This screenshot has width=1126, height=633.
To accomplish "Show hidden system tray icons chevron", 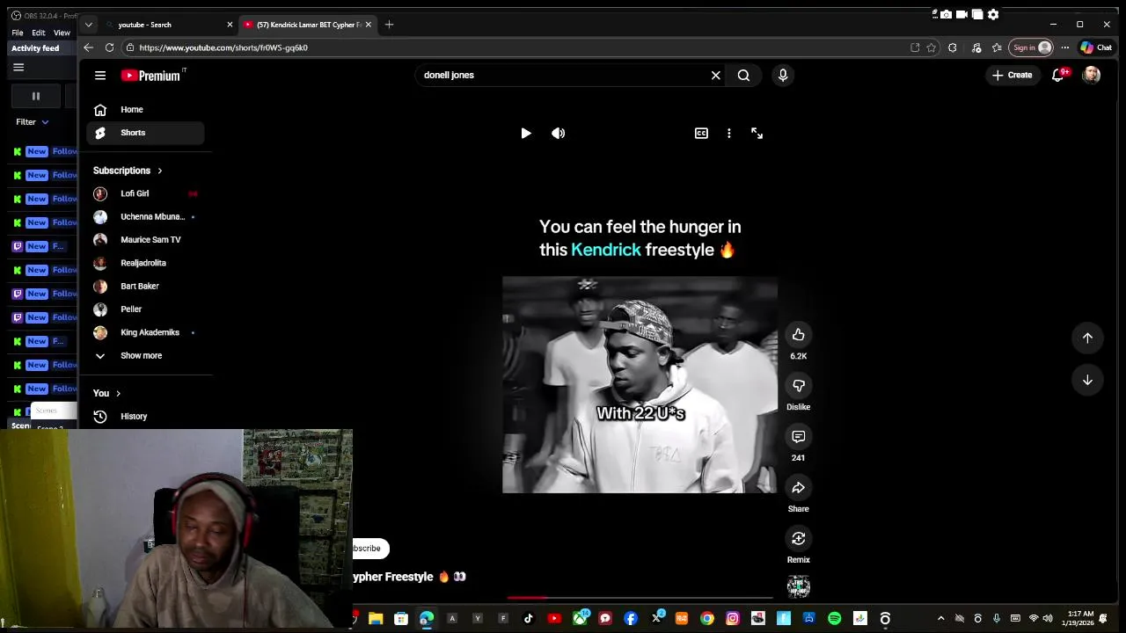I will pos(940,618).
